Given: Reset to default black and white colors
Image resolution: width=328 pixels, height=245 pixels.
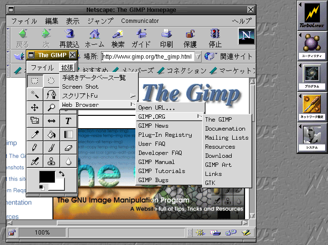Looking at the screenshot, I should click(42, 188).
